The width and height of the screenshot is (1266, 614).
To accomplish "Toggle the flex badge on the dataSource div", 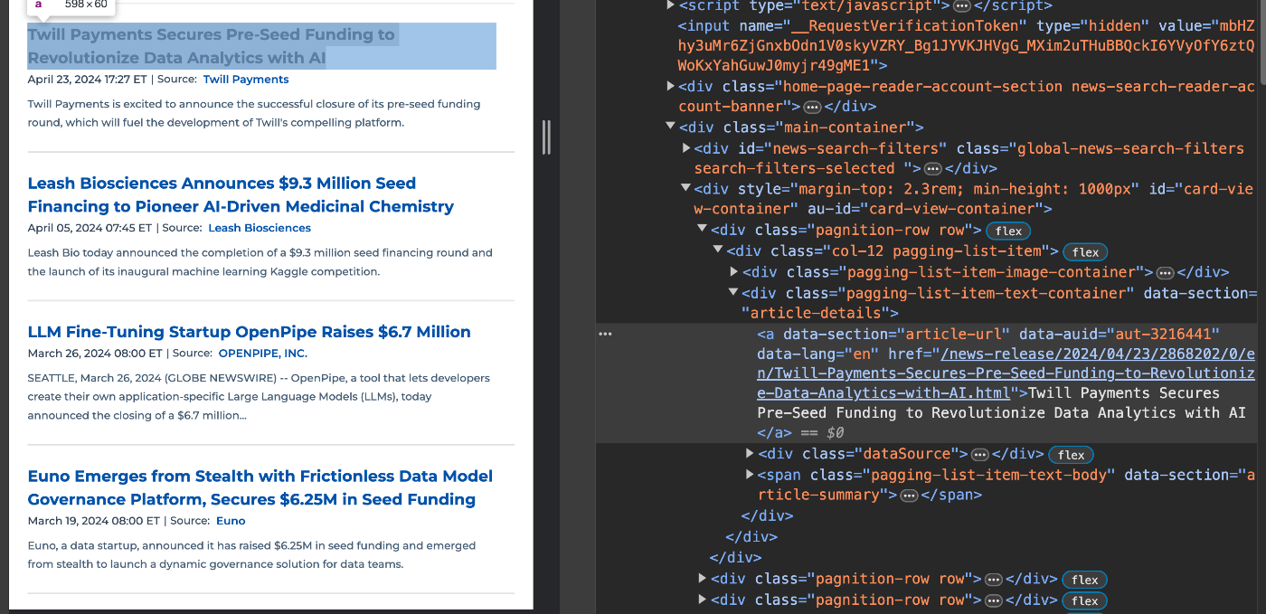I will 1071,455.
